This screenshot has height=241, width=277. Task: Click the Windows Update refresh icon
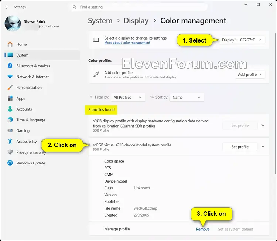(x=10, y=163)
